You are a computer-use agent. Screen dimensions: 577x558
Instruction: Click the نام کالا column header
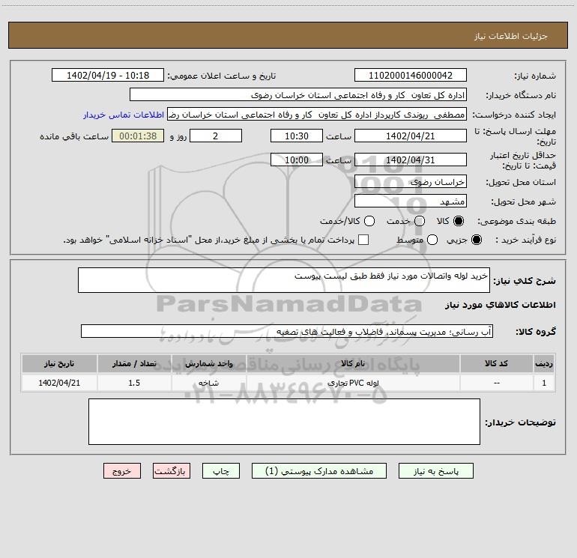353,363
